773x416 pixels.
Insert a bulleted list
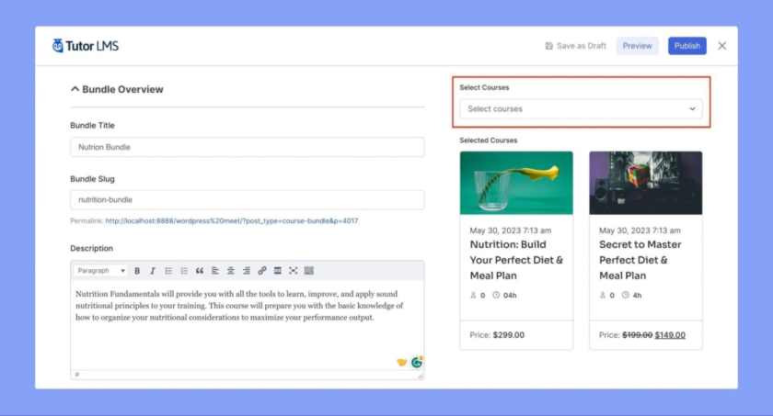[168, 271]
